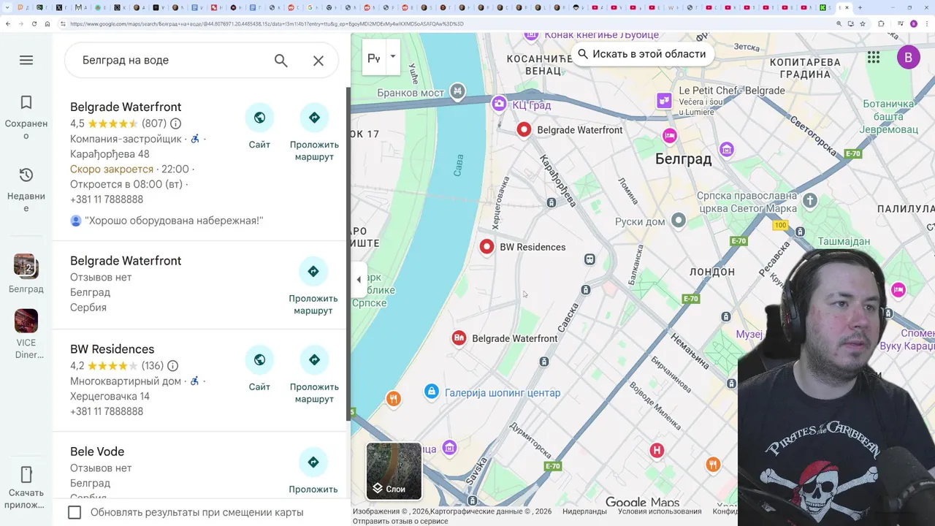
Task: Click the 'Белград' city label on map
Action: (x=683, y=159)
